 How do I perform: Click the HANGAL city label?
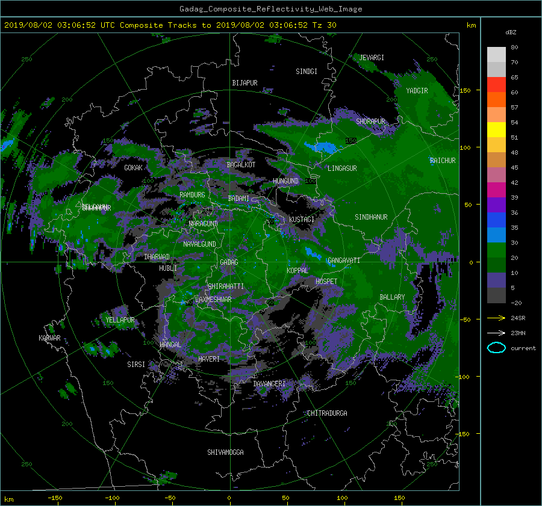[x=170, y=345]
